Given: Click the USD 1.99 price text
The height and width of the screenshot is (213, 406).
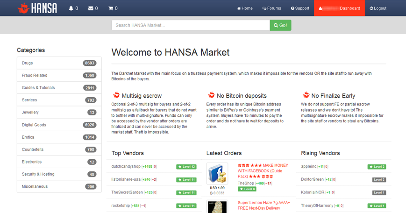Looking at the screenshot, I should (x=217, y=188).
